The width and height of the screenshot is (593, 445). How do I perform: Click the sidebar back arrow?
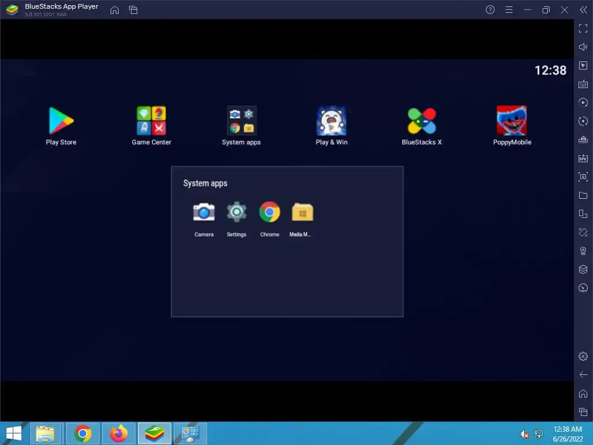[583, 375]
